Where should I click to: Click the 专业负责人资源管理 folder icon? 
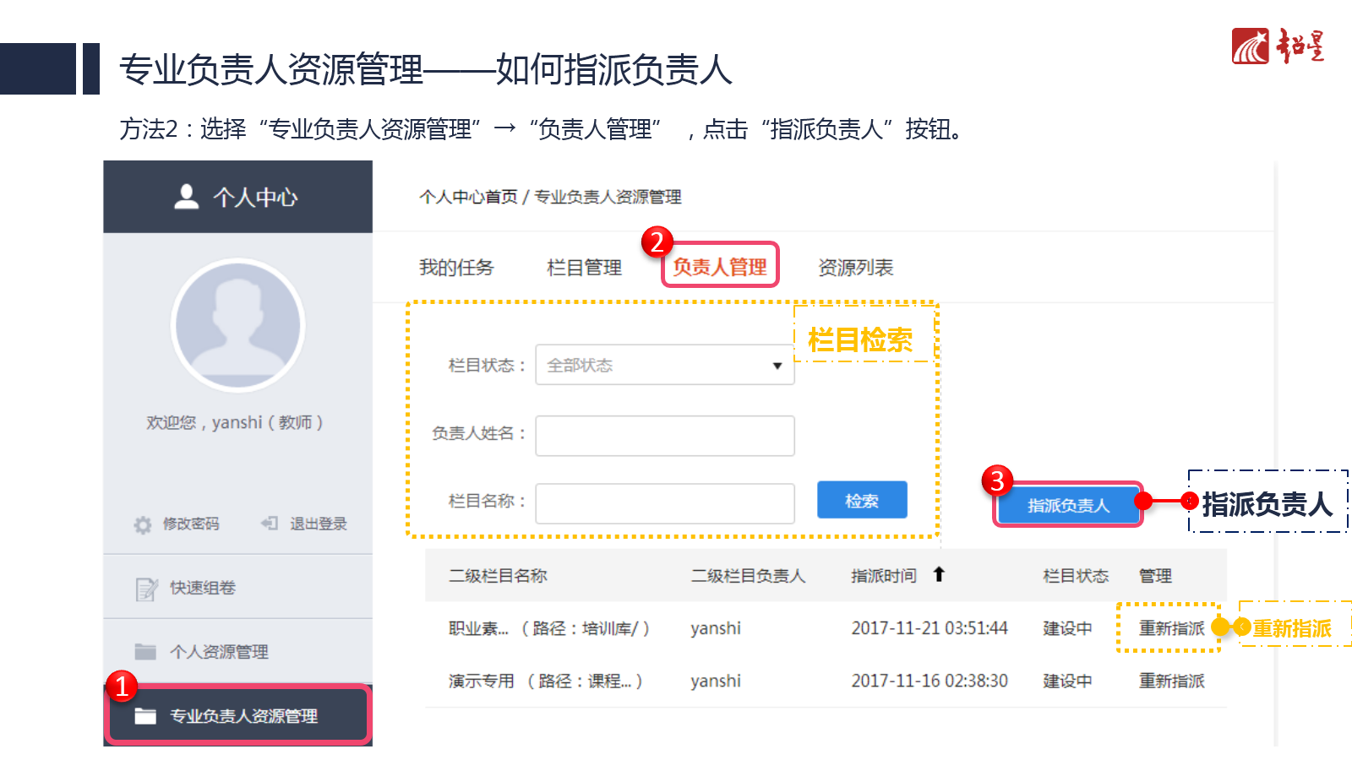click(x=145, y=716)
